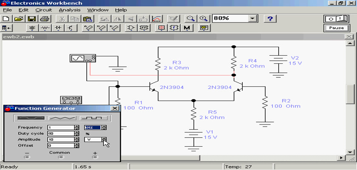Zoom out with magnifier minus
This screenshot has width=357, height=170.
pyautogui.click(x=190, y=19)
